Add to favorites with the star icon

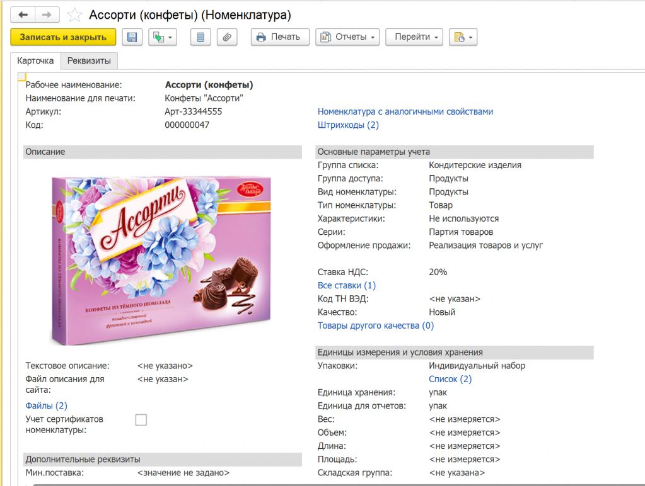(74, 15)
